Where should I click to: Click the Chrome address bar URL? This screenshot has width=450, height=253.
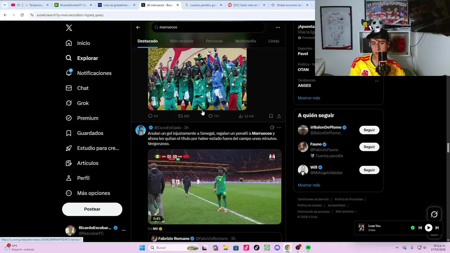[x=70, y=15]
